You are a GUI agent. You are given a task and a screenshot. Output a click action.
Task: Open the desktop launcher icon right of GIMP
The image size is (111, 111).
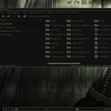point(77,2)
